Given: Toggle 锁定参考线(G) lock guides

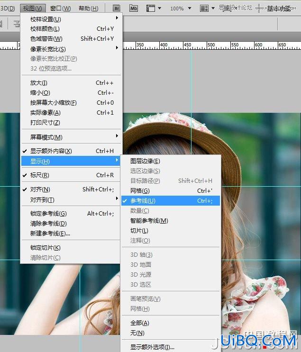Looking at the screenshot, I should [71, 214].
